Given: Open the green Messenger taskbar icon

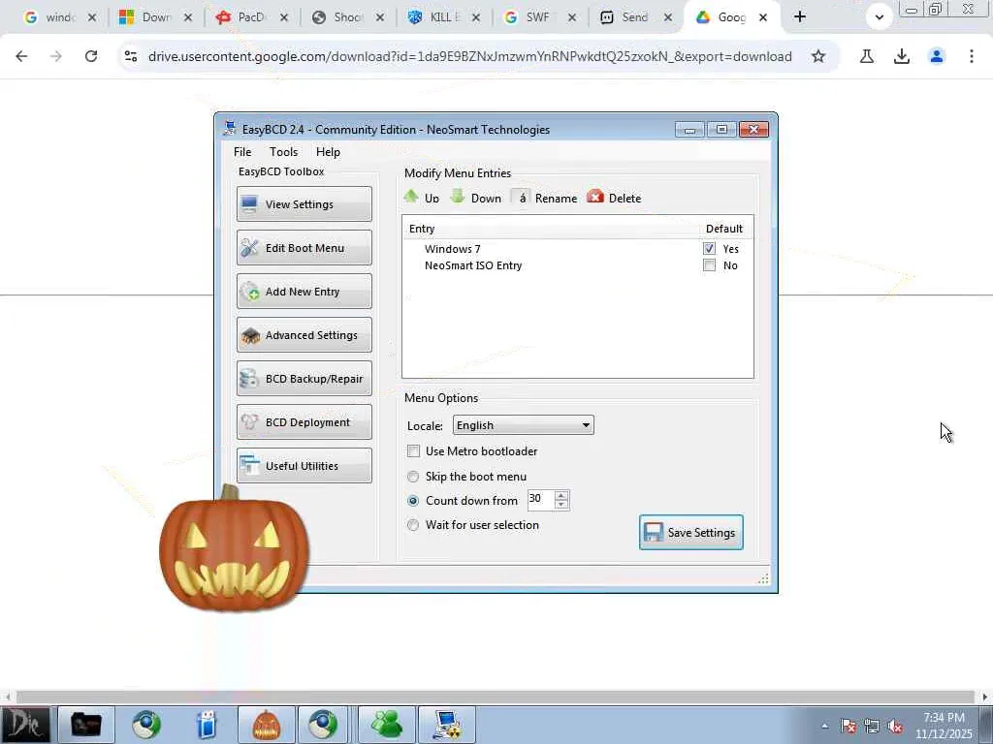Looking at the screenshot, I should point(386,725).
